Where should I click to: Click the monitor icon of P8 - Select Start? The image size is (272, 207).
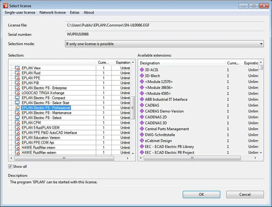[17, 103]
